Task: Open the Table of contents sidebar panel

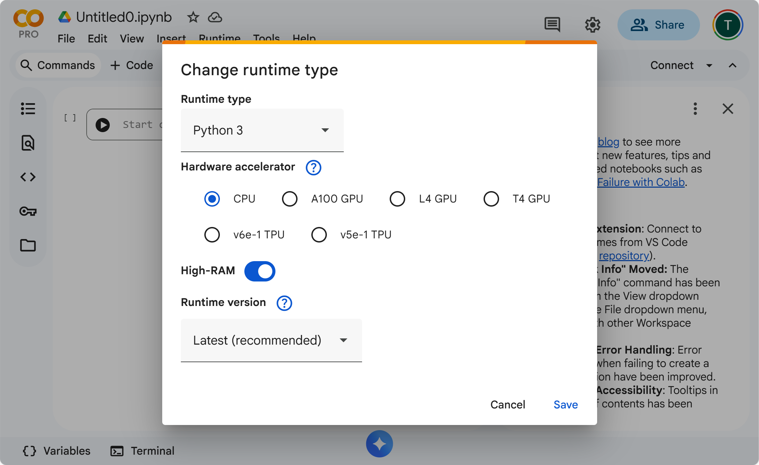Action: [28, 109]
